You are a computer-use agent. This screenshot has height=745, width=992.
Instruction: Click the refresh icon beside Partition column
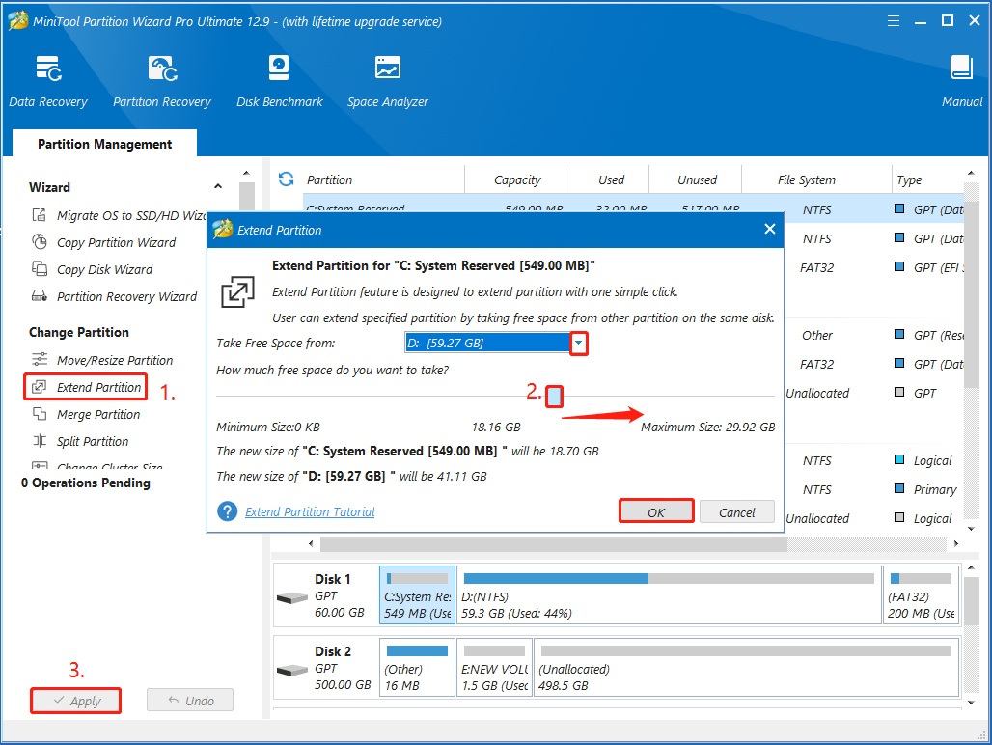pyautogui.click(x=286, y=179)
